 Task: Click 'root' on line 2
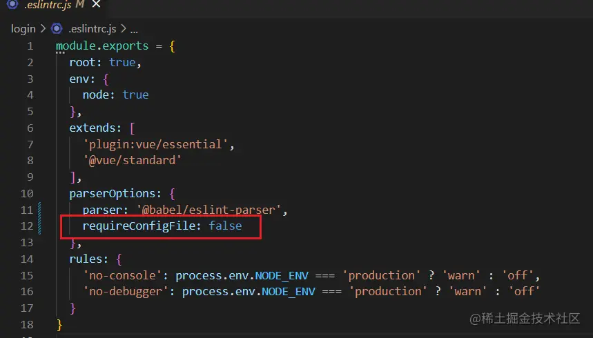point(82,62)
